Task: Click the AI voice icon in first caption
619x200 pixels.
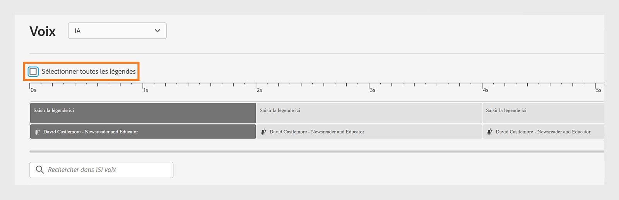Action: (x=37, y=132)
